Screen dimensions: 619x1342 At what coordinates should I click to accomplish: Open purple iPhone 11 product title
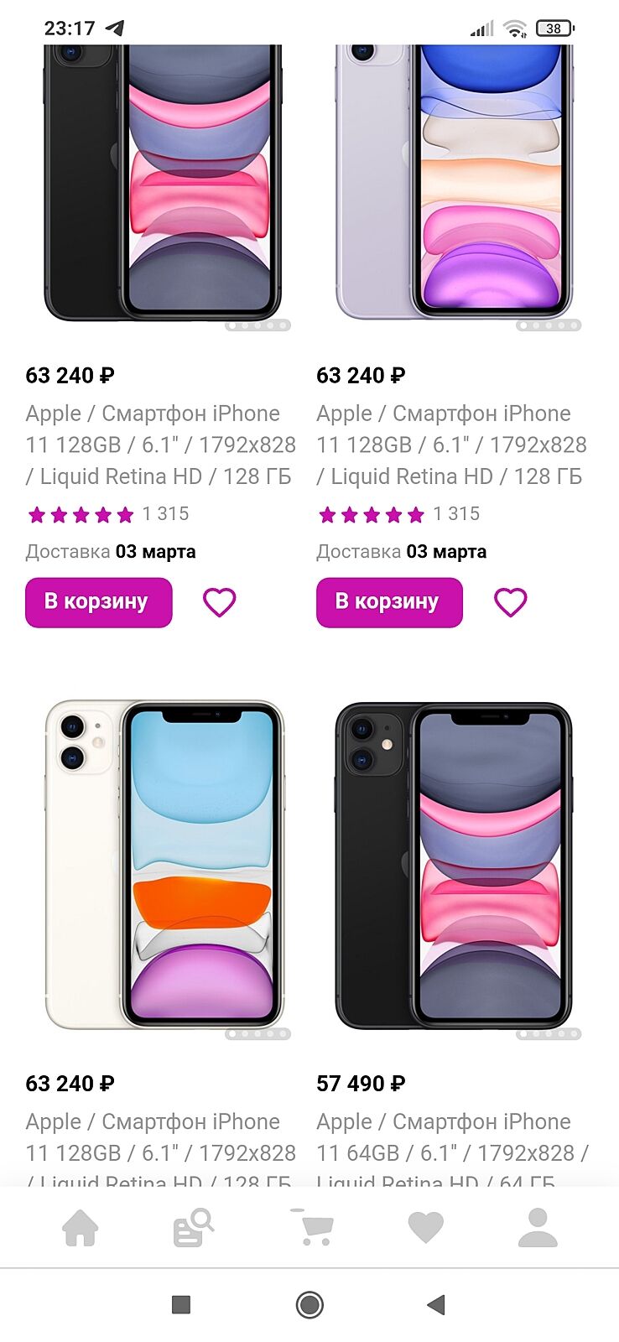click(451, 445)
